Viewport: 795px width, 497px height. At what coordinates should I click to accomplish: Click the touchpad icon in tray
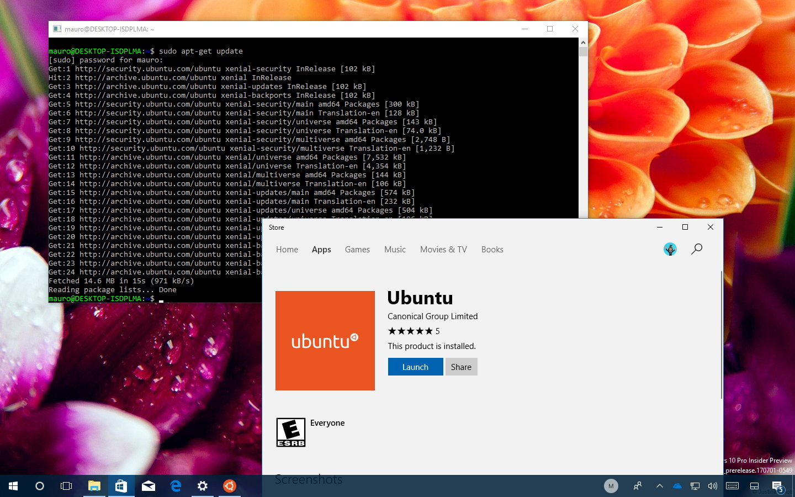(x=754, y=486)
